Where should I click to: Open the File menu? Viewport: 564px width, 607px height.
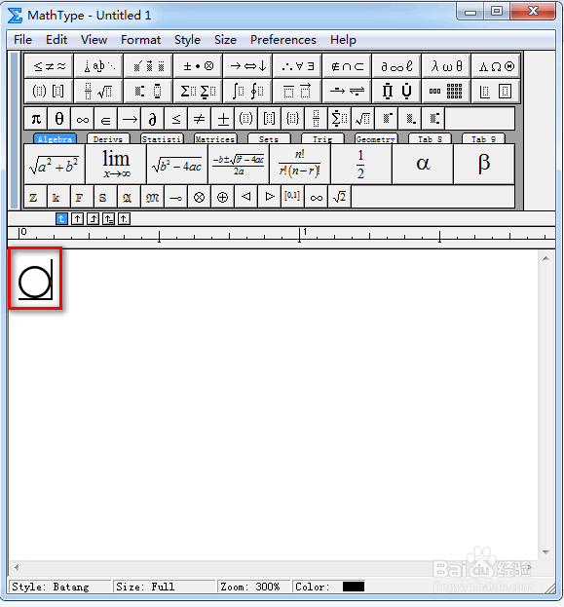pyautogui.click(x=22, y=40)
